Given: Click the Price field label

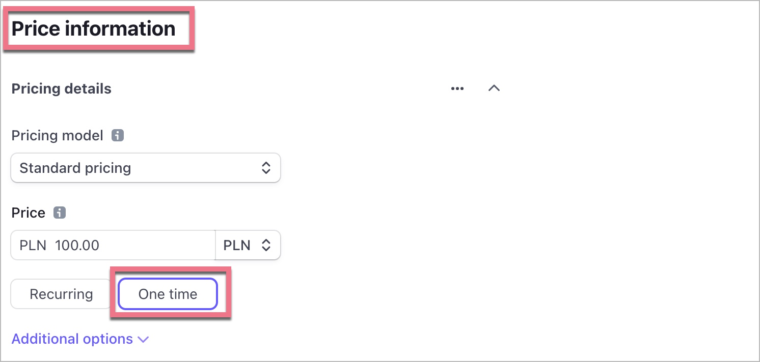Looking at the screenshot, I should coord(29,213).
